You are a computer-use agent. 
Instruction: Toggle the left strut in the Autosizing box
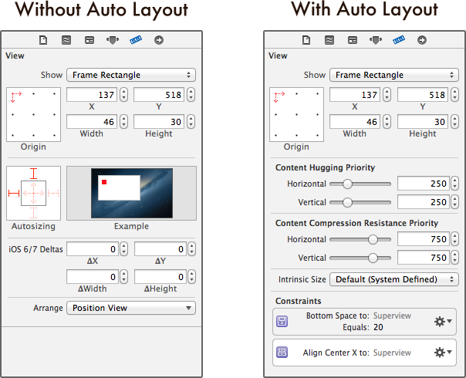click(14, 193)
